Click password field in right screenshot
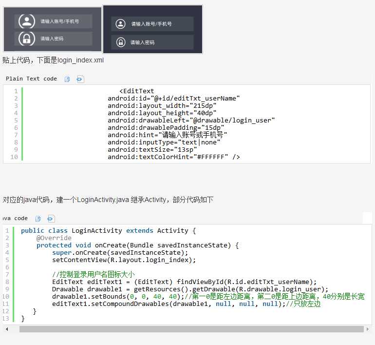 pos(152,42)
